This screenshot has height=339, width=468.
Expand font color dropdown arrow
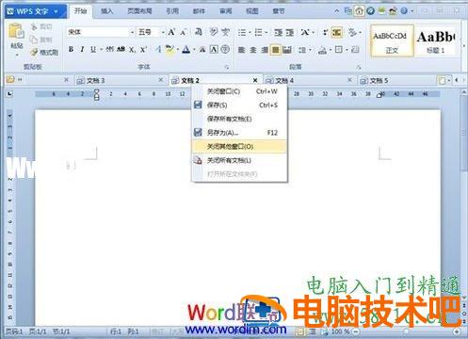tap(194, 50)
